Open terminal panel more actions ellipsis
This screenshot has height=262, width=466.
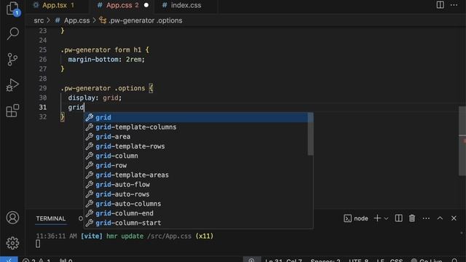[x=426, y=218]
